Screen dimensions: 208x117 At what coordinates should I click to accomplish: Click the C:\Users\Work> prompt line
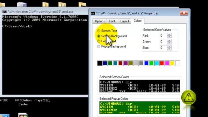coord(17,26)
